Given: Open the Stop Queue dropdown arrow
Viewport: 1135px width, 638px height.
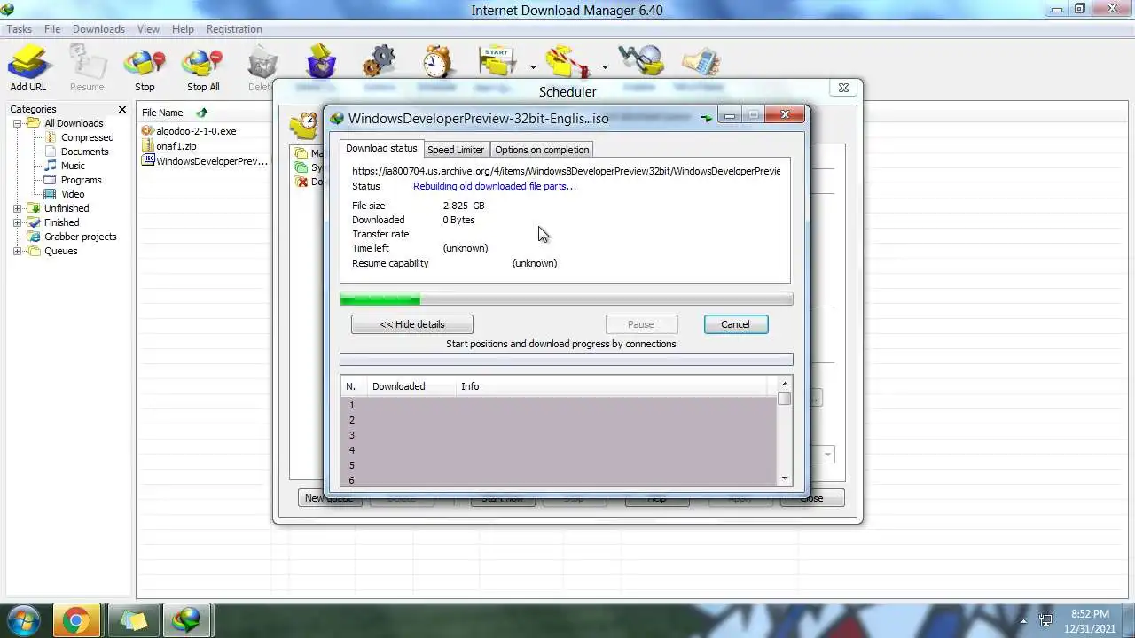Looking at the screenshot, I should pos(605,66).
